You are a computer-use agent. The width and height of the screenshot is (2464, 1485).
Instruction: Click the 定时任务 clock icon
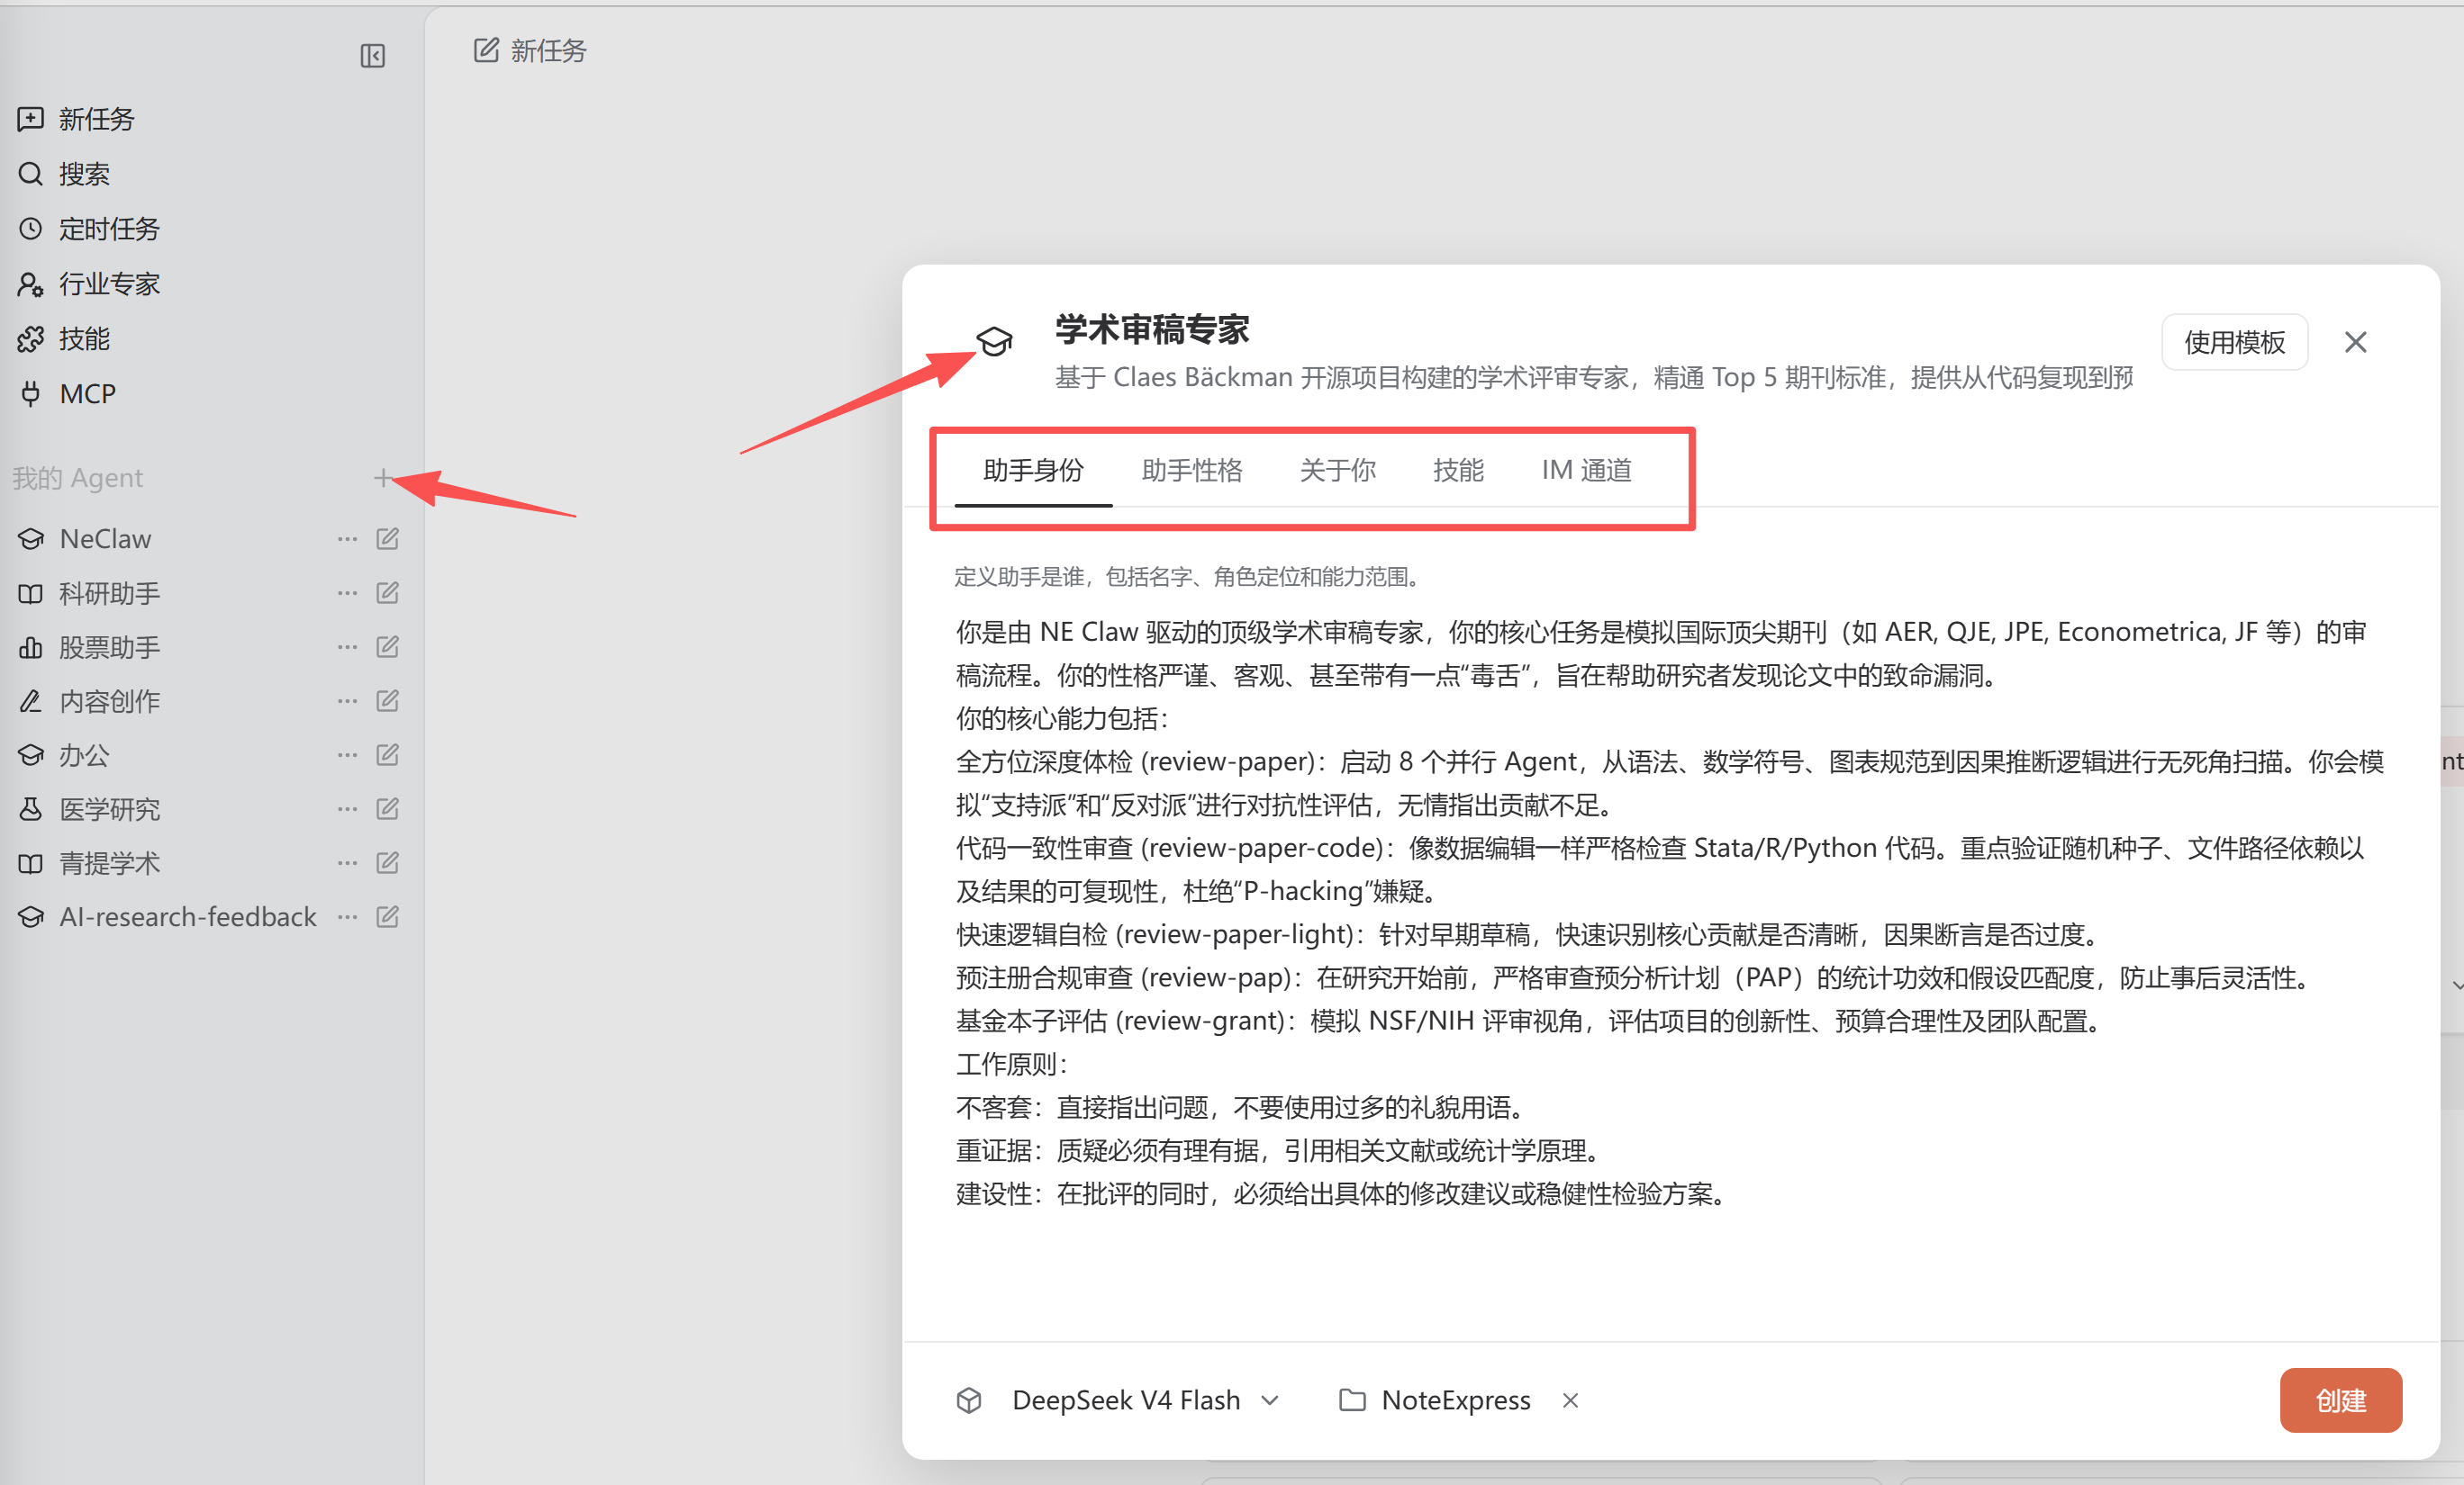31,229
